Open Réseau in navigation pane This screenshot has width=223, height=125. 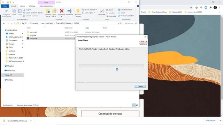coord(10,80)
